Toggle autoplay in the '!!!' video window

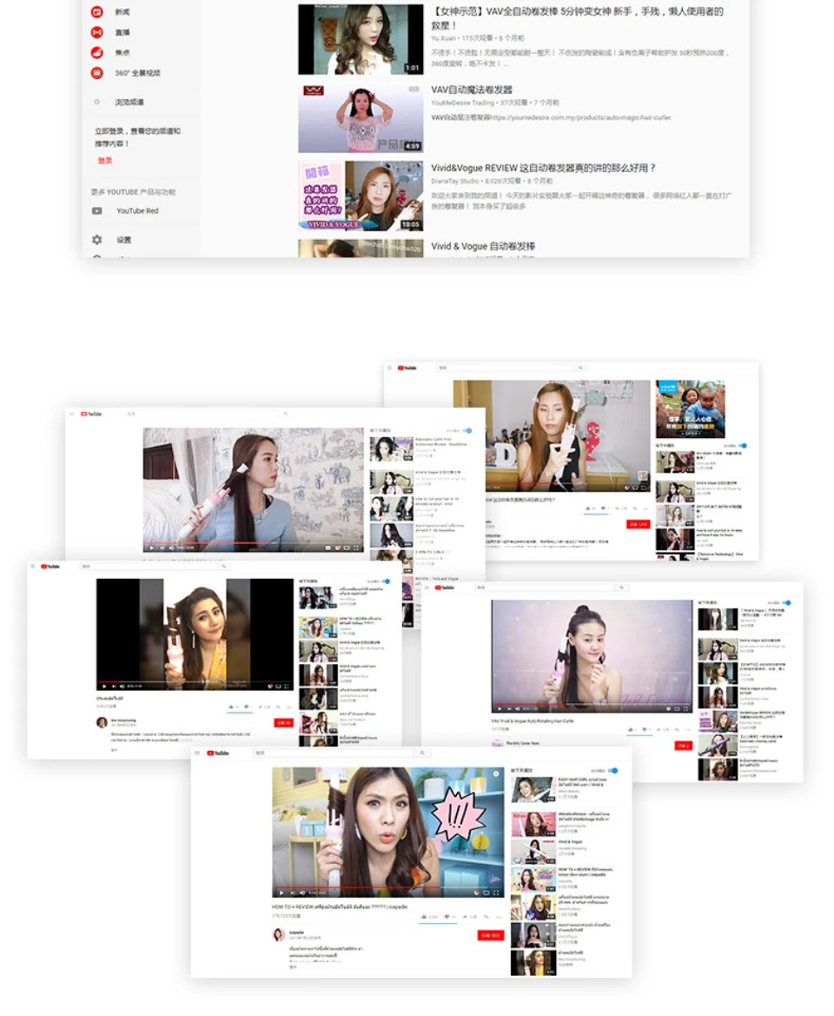612,770
